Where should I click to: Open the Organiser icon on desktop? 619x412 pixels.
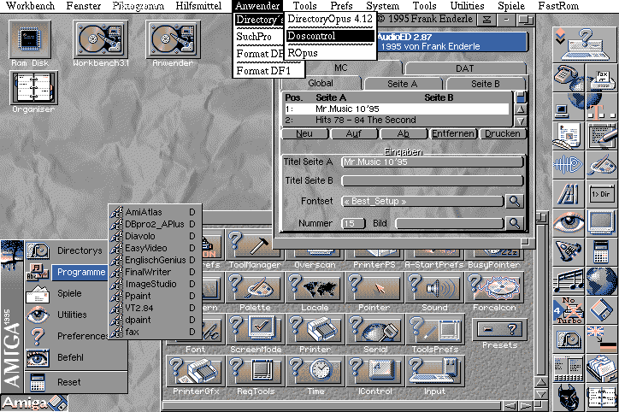(33, 87)
